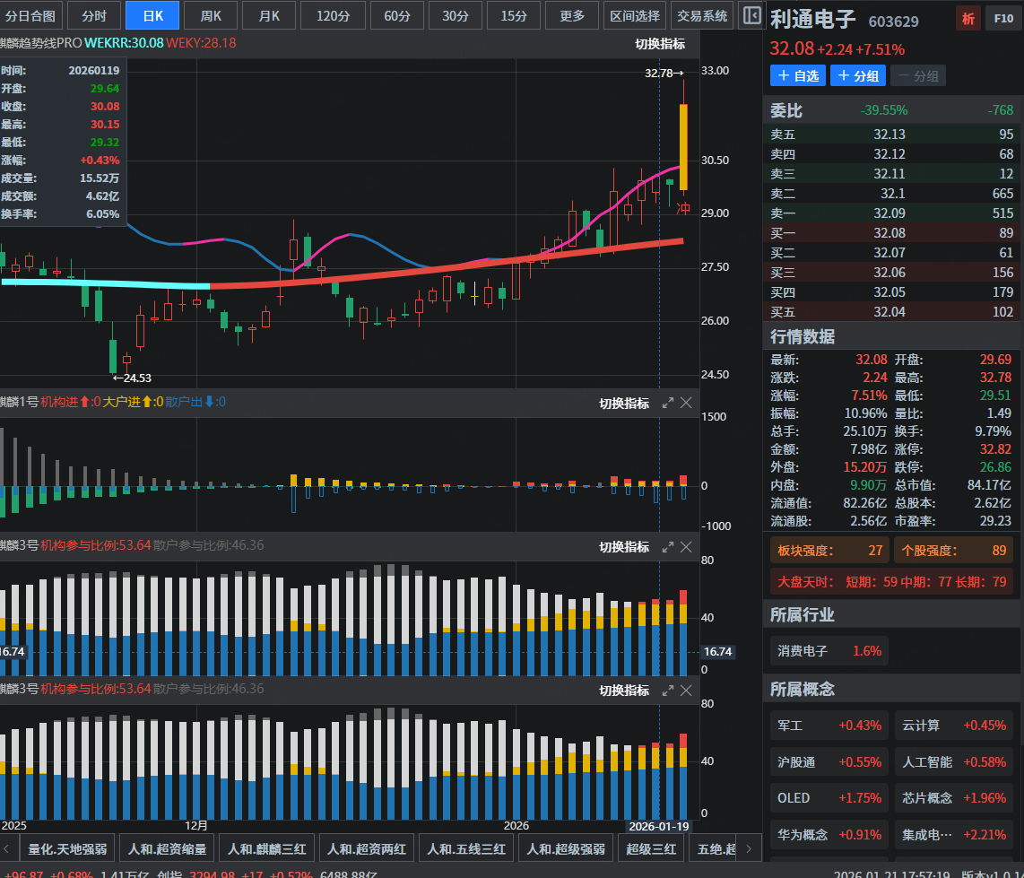Open the F10 company info

pos(1001,18)
